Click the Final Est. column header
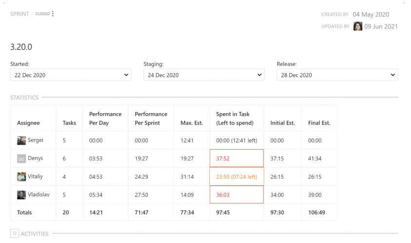Screen dimensions: 411x243 [319, 123]
